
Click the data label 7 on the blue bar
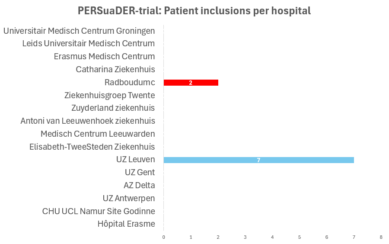pyautogui.click(x=258, y=160)
